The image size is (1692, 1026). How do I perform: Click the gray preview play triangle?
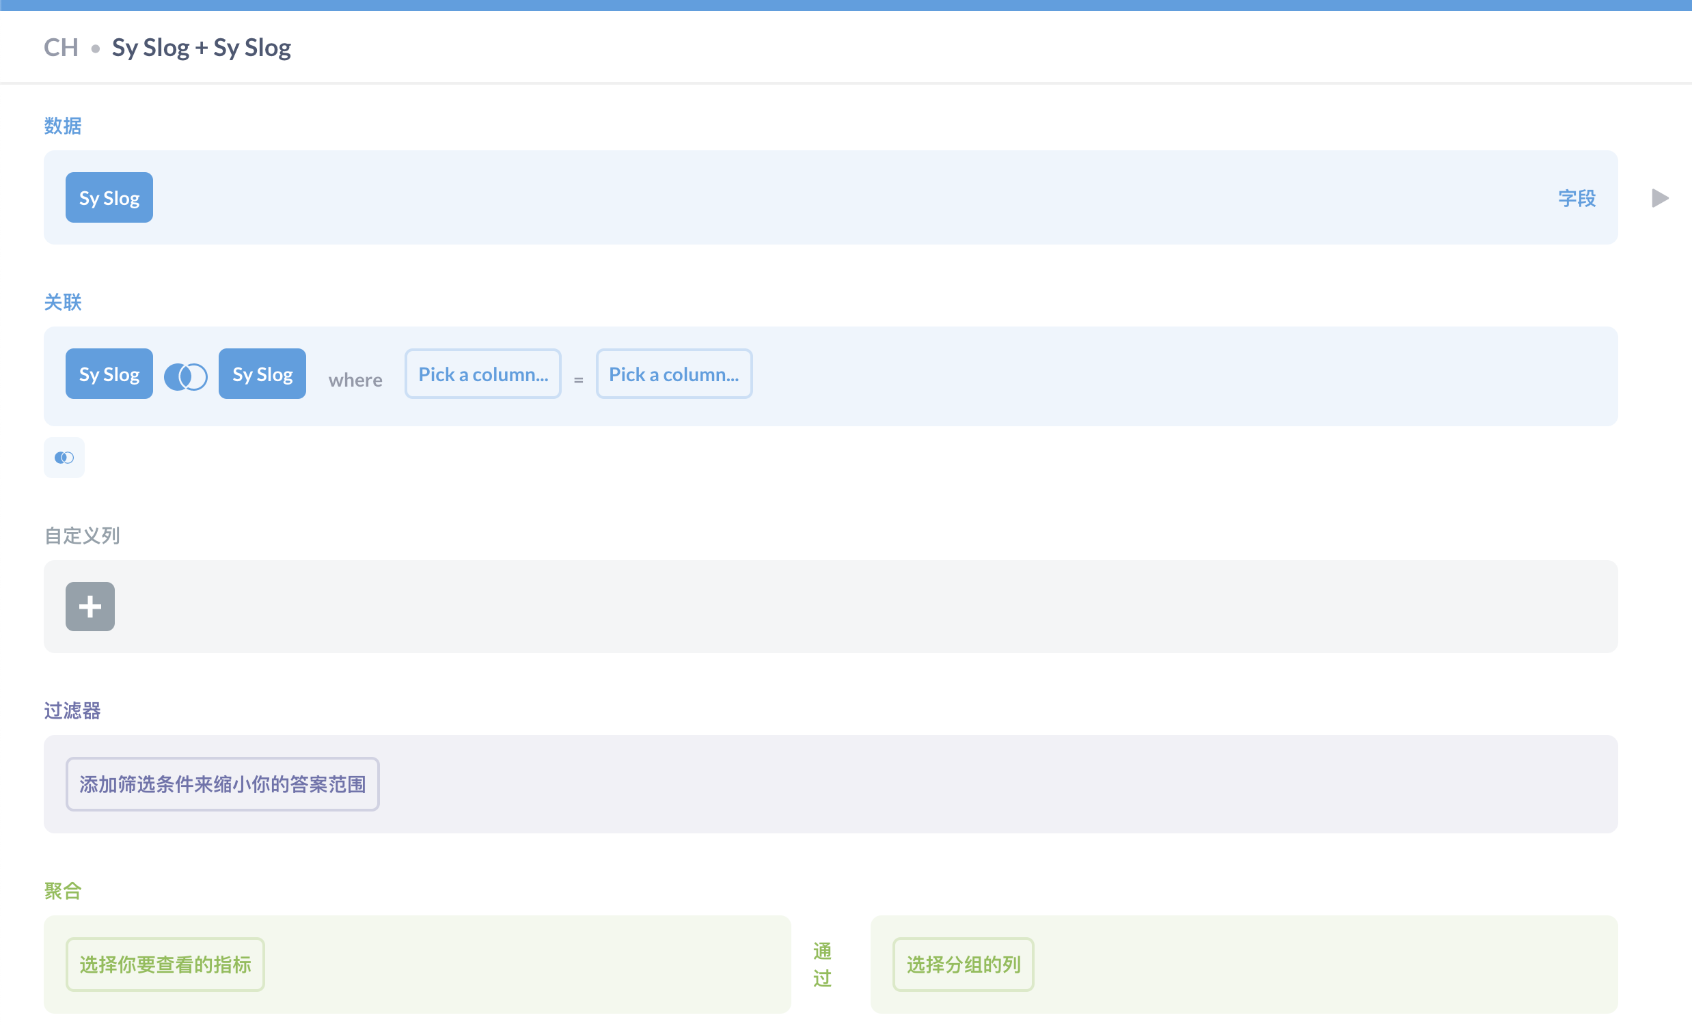(x=1660, y=198)
